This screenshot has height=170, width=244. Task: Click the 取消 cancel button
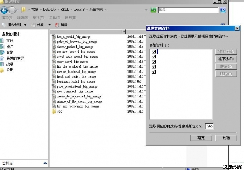[x=226, y=138]
